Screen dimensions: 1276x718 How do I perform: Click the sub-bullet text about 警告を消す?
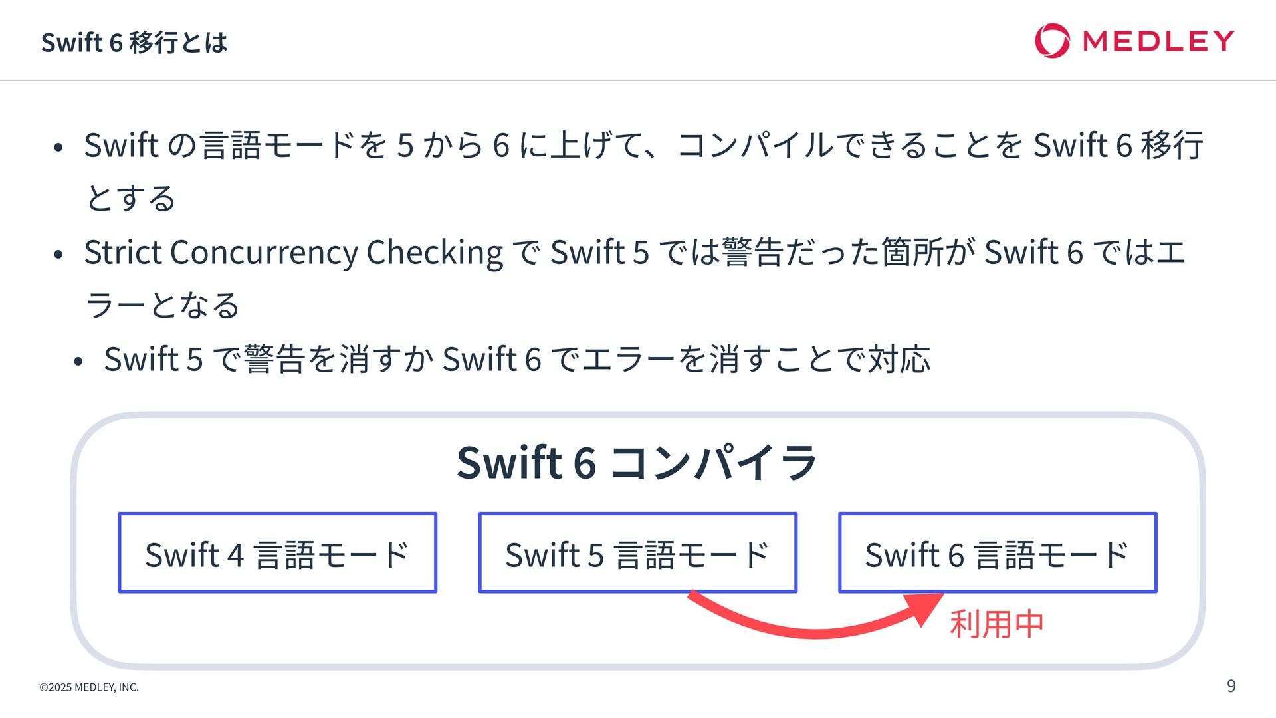click(517, 359)
